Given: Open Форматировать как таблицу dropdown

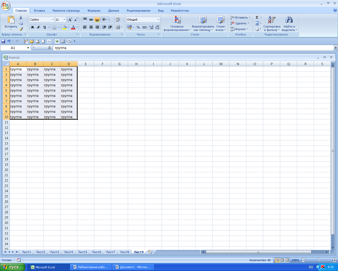Looking at the screenshot, I should tap(203, 24).
